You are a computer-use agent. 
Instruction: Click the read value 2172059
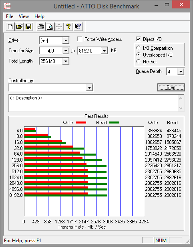pos(173,148)
